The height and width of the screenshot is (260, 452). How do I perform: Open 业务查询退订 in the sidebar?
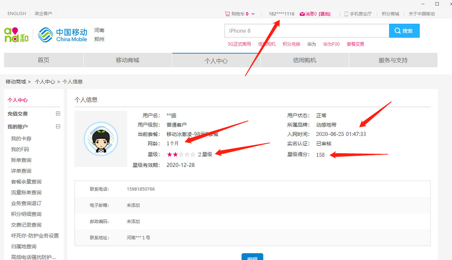(26, 203)
